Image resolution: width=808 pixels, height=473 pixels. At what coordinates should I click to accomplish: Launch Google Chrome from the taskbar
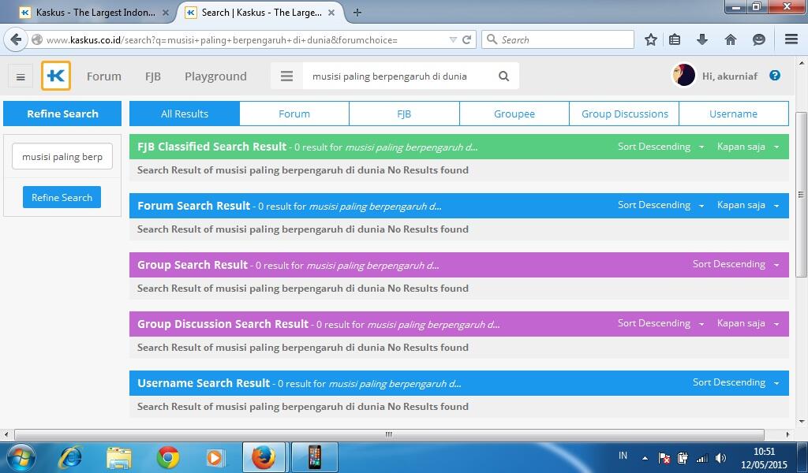(167, 457)
